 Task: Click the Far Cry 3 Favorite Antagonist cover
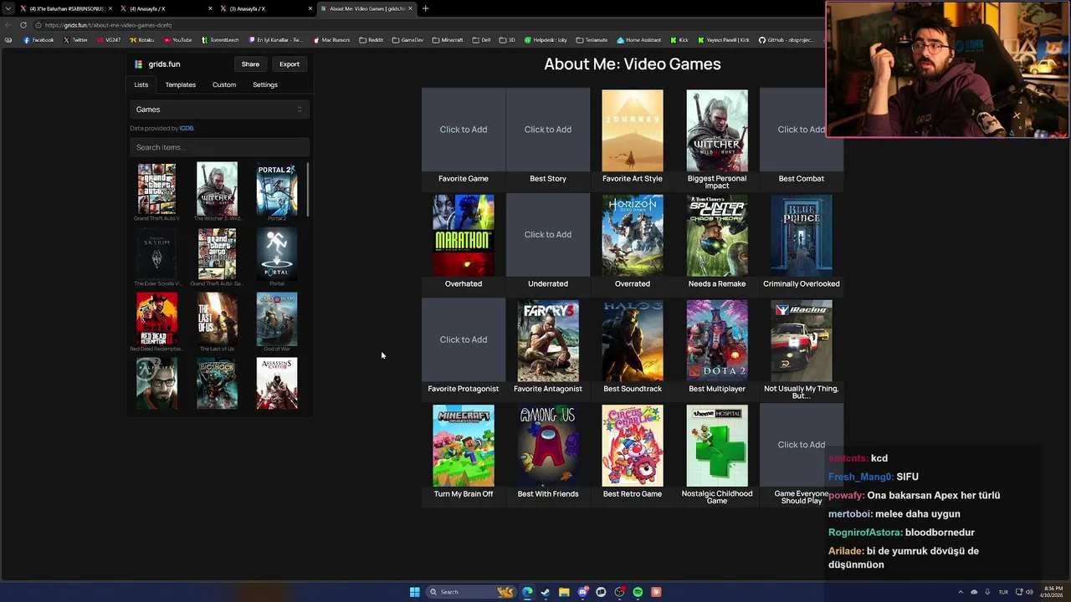(548, 341)
